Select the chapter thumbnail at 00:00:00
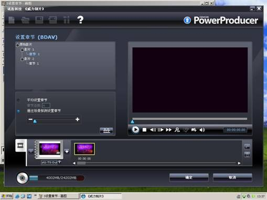The height and width of the screenshot is (200, 267). pyautogui.click(x=84, y=149)
